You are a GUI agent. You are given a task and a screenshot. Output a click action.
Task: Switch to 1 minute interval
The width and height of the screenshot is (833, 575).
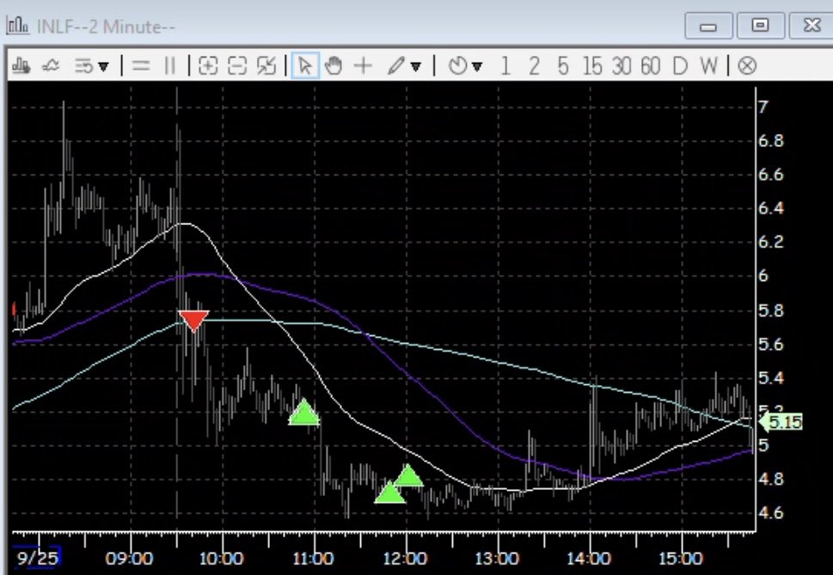505,66
